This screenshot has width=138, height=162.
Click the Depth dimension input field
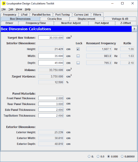tap(51, 63)
